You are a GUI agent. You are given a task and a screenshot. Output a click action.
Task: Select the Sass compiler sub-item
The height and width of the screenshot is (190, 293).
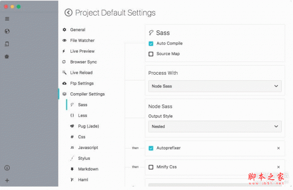click(x=83, y=105)
